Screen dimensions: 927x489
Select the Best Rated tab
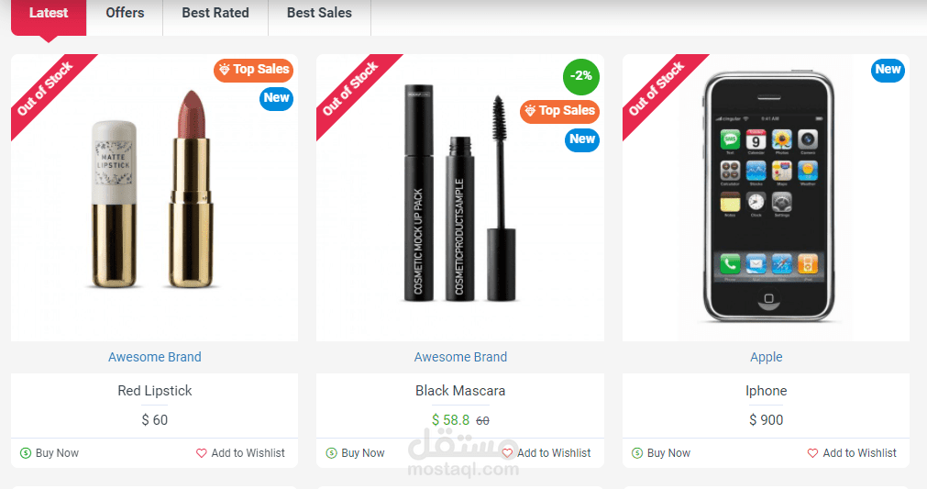tap(215, 14)
